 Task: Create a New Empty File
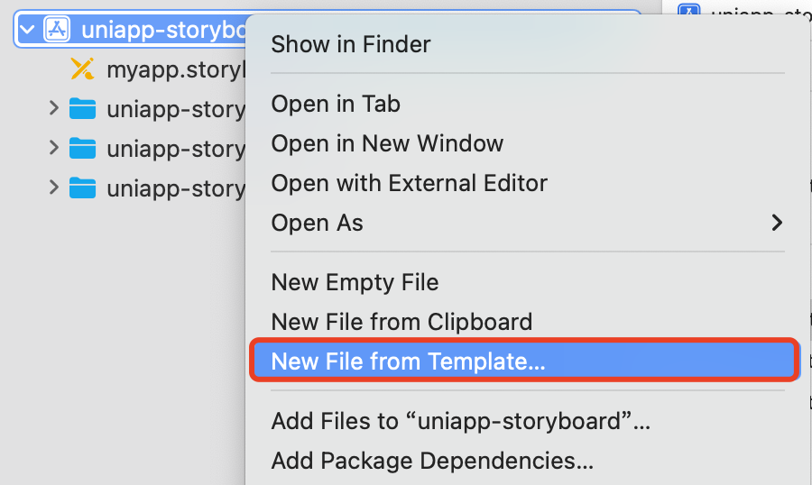coord(355,282)
